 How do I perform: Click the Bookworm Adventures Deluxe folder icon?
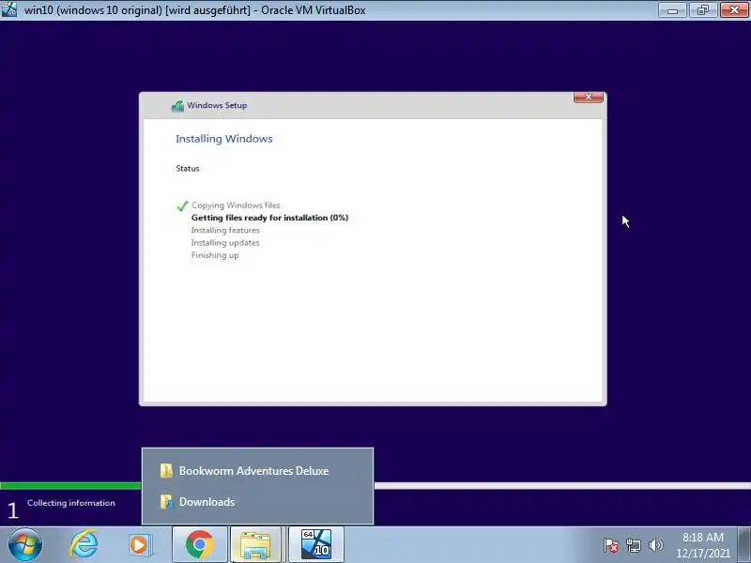[x=166, y=471]
